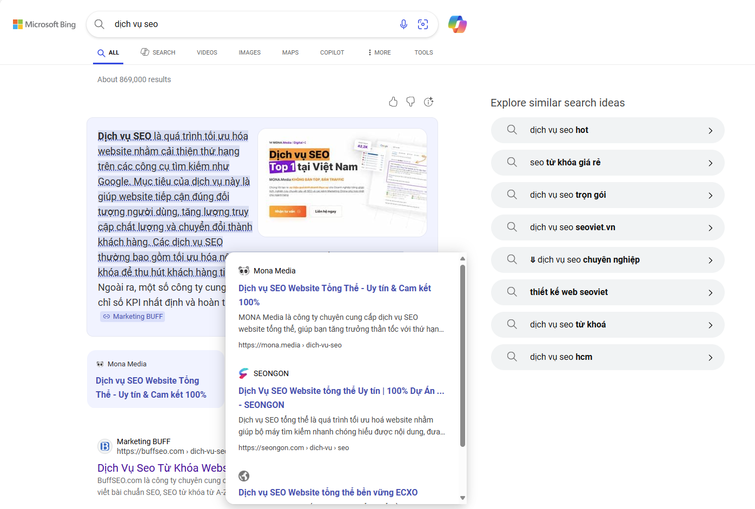The height and width of the screenshot is (509, 755).
Task: Switch to the VIDEOS tab
Action: (x=207, y=52)
